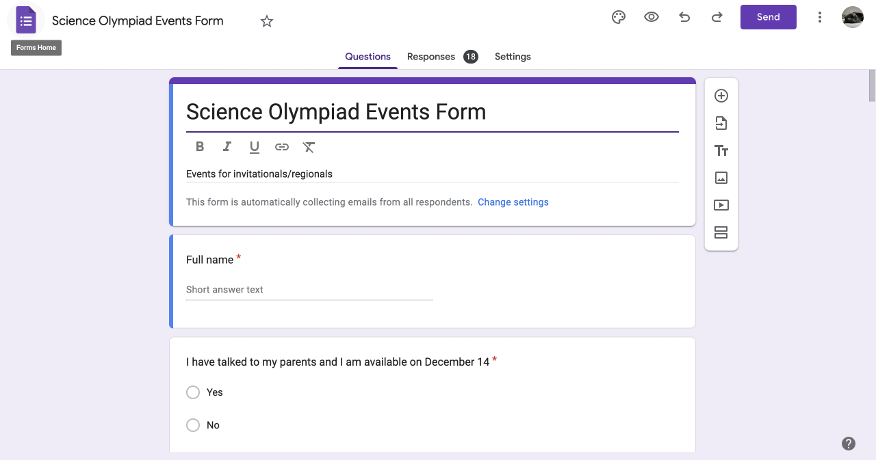Image resolution: width=876 pixels, height=460 pixels.
Task: Insert an image via side toolbar
Action: click(x=721, y=178)
